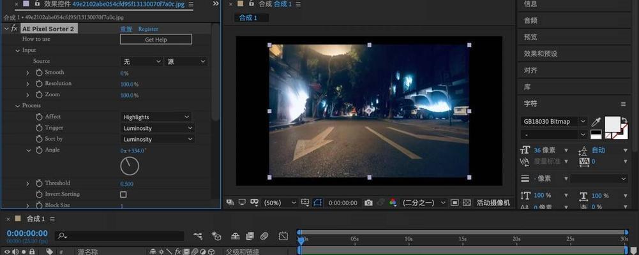Toggle the Trigger stopwatch icon
Viewport: 639px width, 255px height.
39,127
